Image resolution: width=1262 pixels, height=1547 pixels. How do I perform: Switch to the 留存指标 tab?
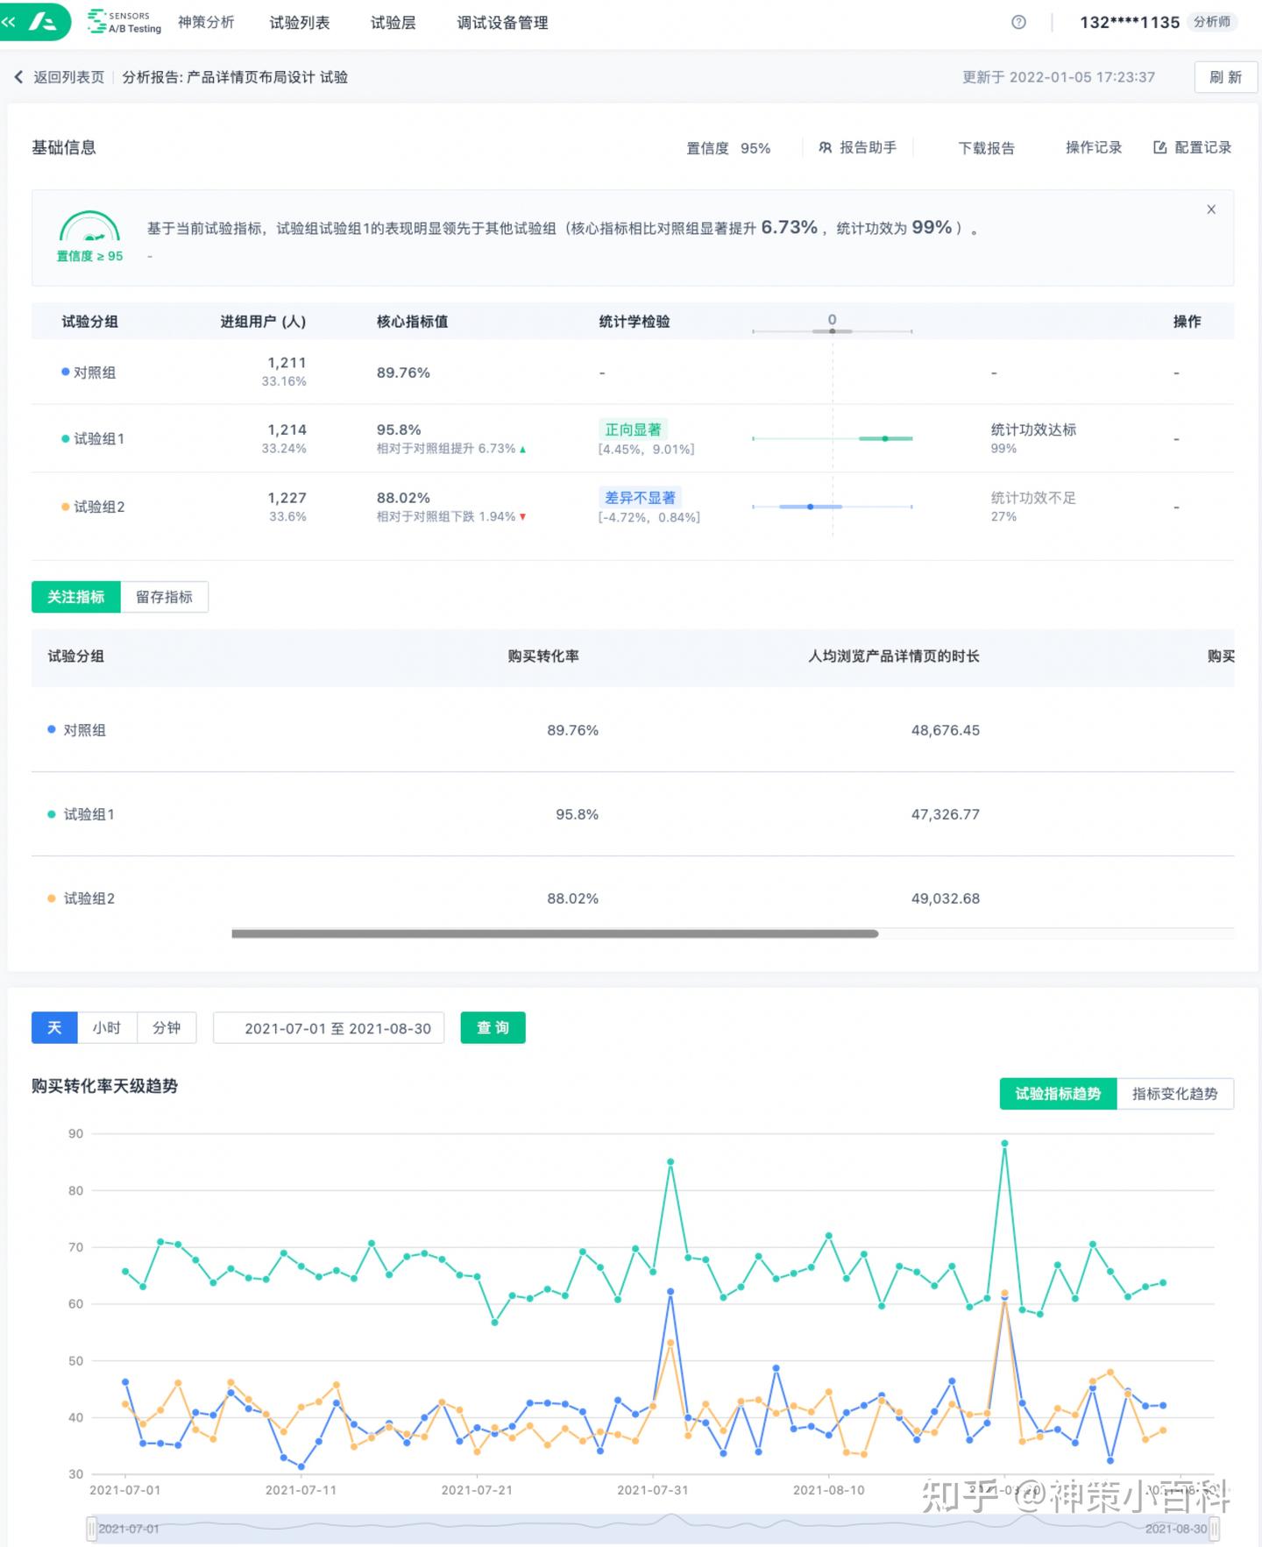(x=165, y=597)
